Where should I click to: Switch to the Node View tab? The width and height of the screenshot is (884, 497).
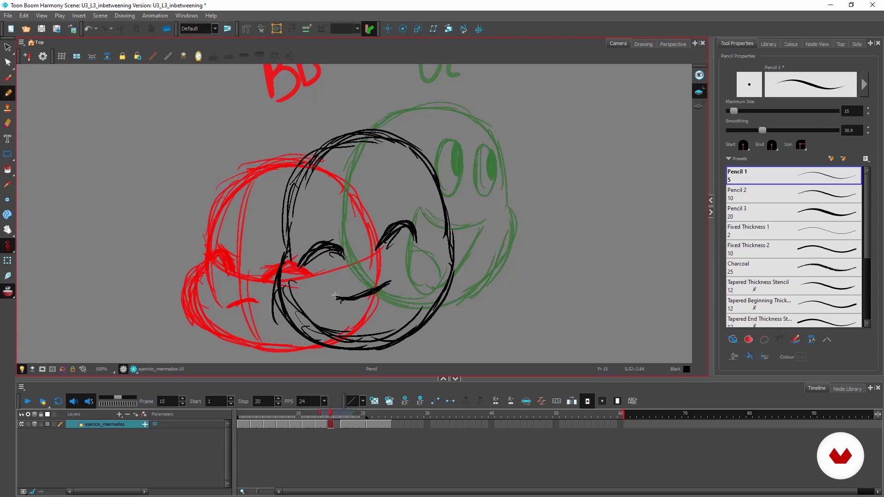point(817,44)
